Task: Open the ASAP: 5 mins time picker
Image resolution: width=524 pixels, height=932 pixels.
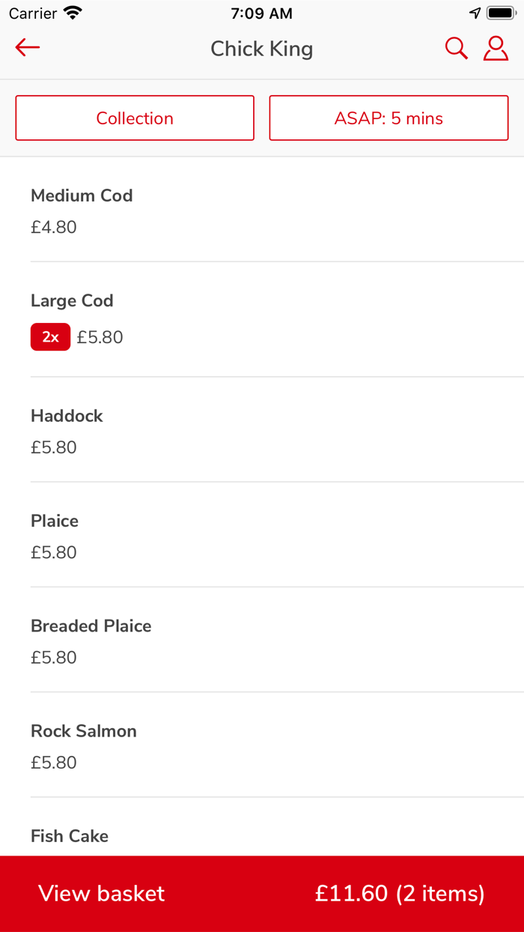Action: click(389, 118)
